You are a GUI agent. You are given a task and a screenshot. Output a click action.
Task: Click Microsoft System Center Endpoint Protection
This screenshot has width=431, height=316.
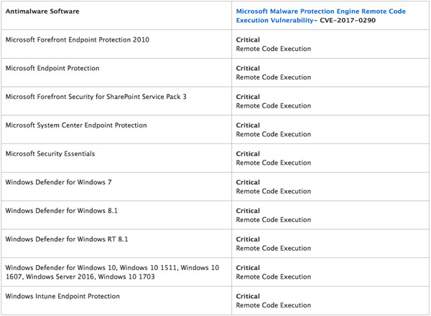(76, 125)
